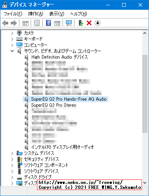This screenshot has height=196, width=149.
Task: Click speaker icon of サウンド category
Action: pos(19,51)
